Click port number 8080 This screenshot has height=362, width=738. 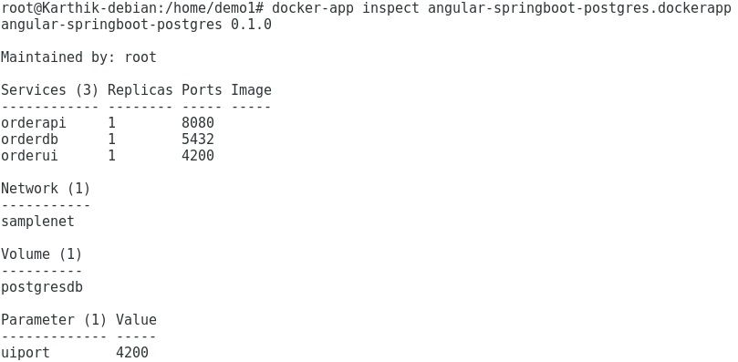[198, 123]
